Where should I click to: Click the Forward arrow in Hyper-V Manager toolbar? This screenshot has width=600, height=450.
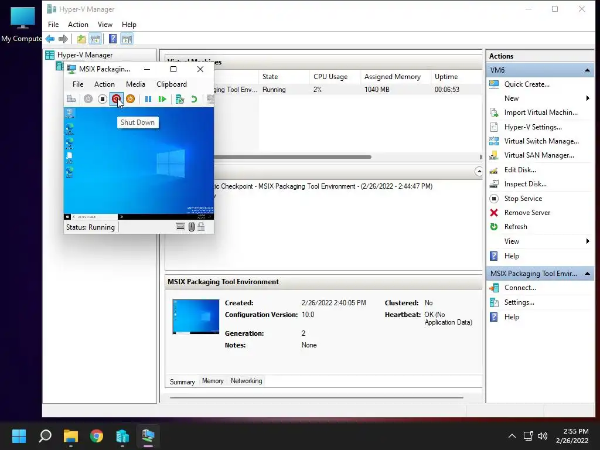[x=63, y=39]
